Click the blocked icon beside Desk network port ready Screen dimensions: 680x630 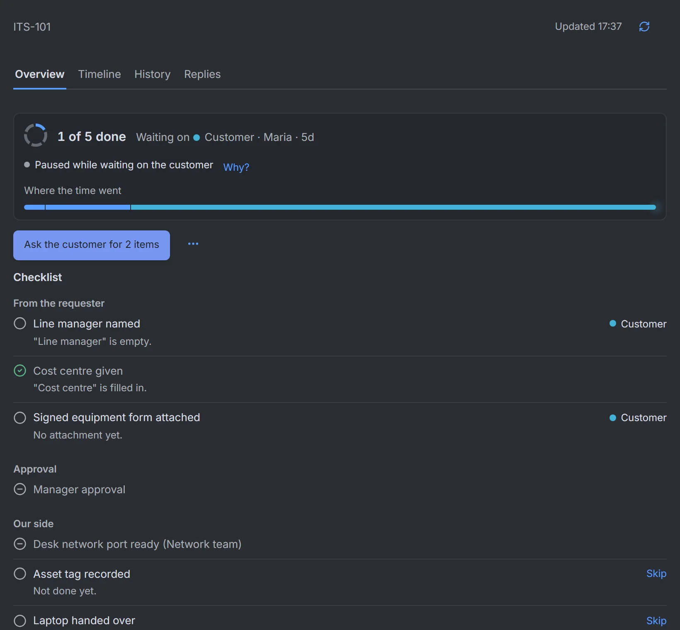20,544
